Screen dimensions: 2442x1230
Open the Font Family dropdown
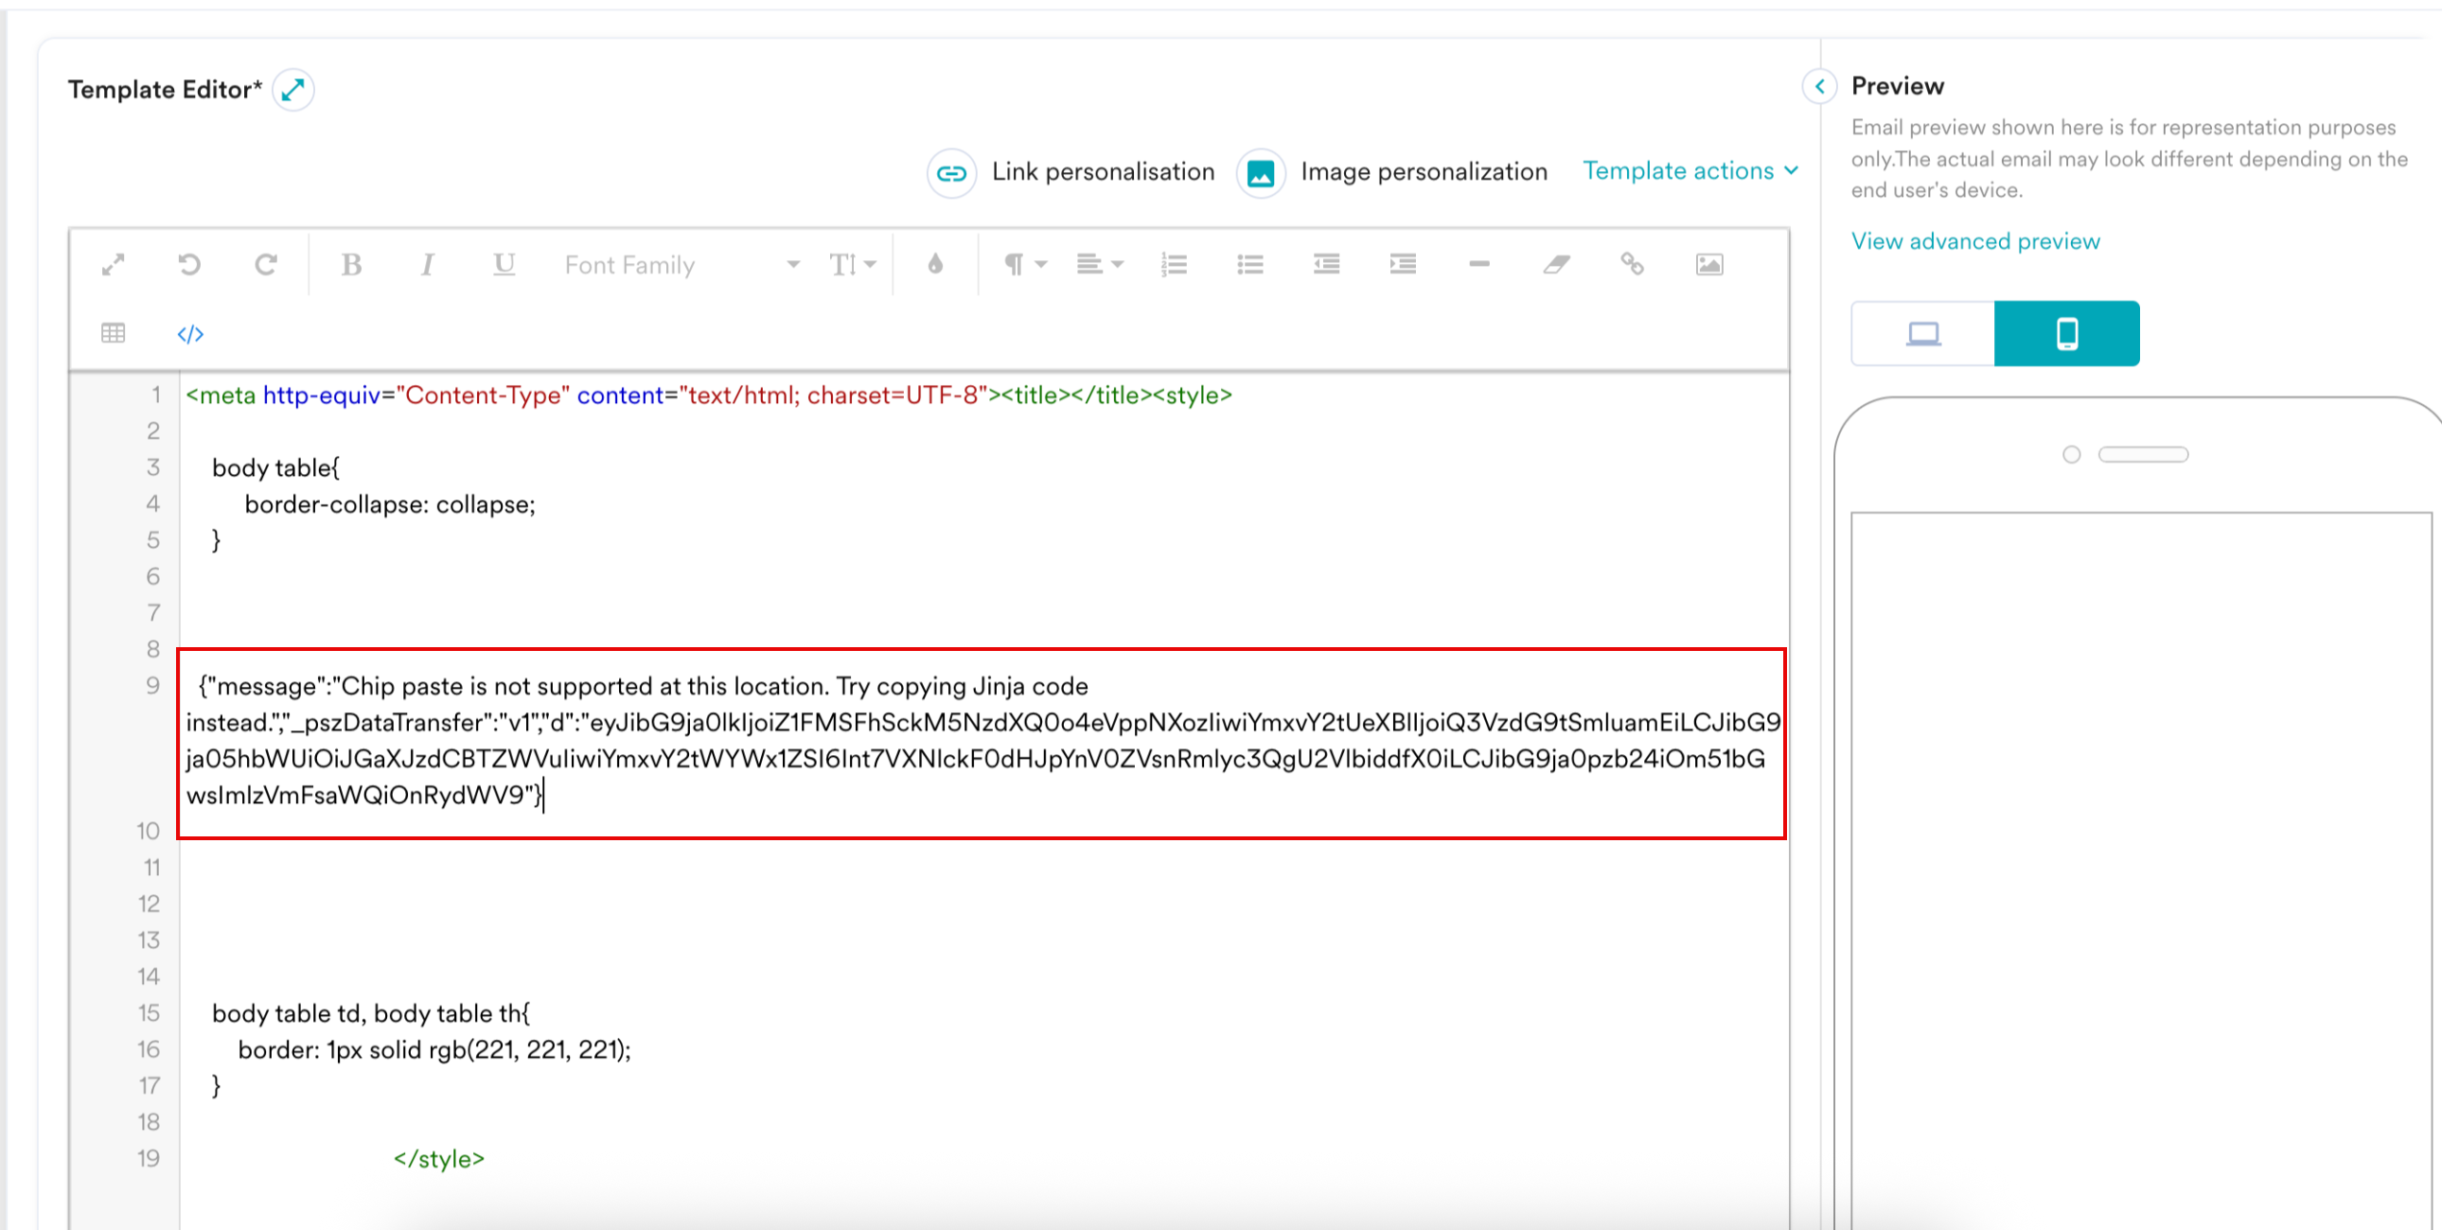tap(681, 264)
